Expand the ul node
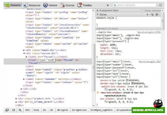 [21, 89]
